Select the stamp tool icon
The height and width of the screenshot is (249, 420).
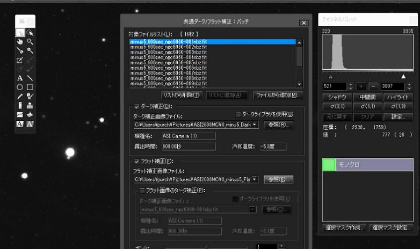pyautogui.click(x=30, y=106)
